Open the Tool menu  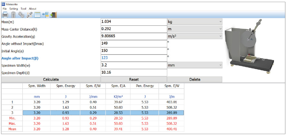coord(23,8)
